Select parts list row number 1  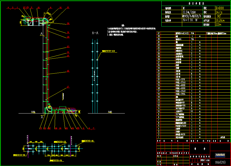click(159, 137)
